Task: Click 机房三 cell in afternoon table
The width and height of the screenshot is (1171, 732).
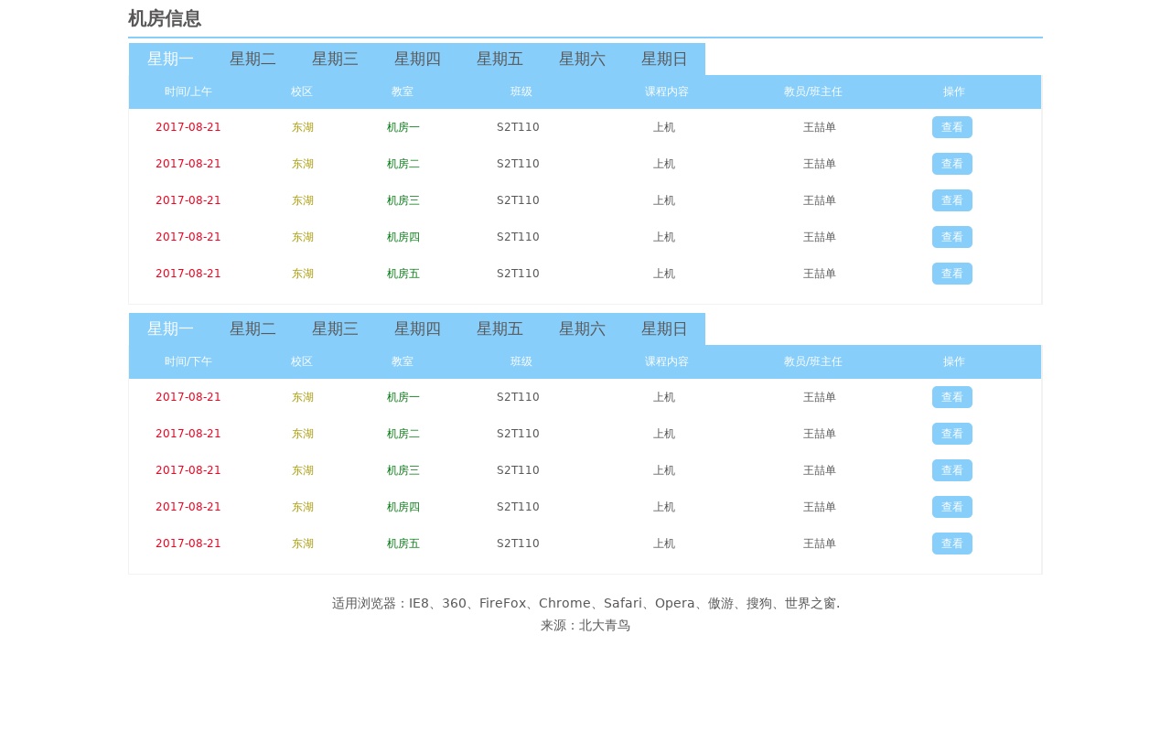Action: tap(403, 470)
